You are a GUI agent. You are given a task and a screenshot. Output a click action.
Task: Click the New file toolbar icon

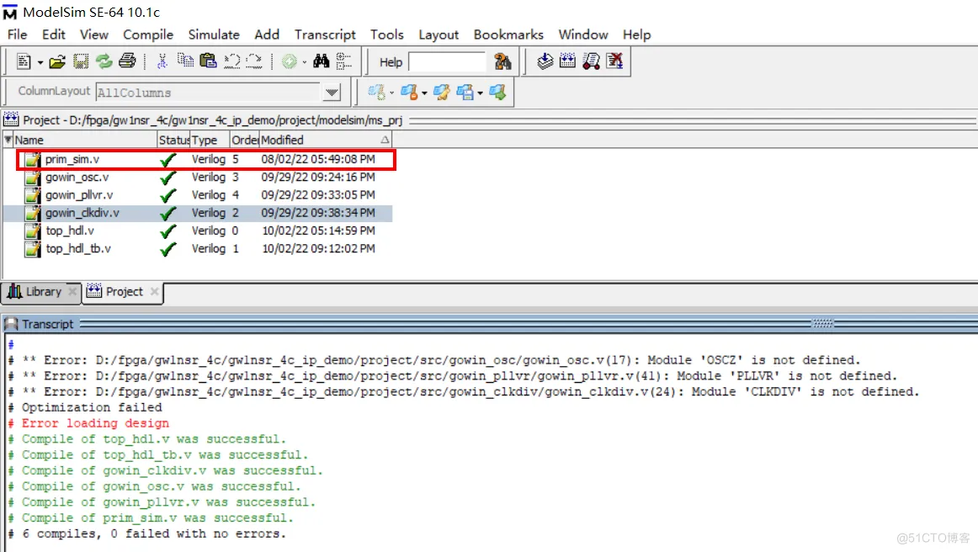point(24,61)
